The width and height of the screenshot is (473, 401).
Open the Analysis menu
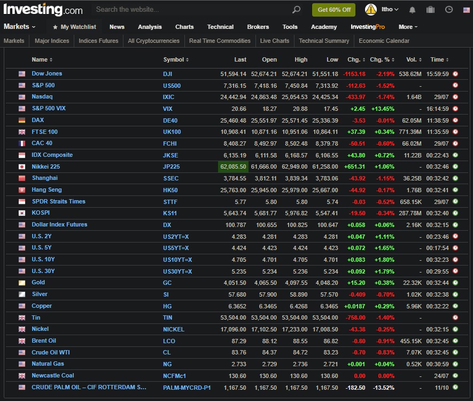150,27
